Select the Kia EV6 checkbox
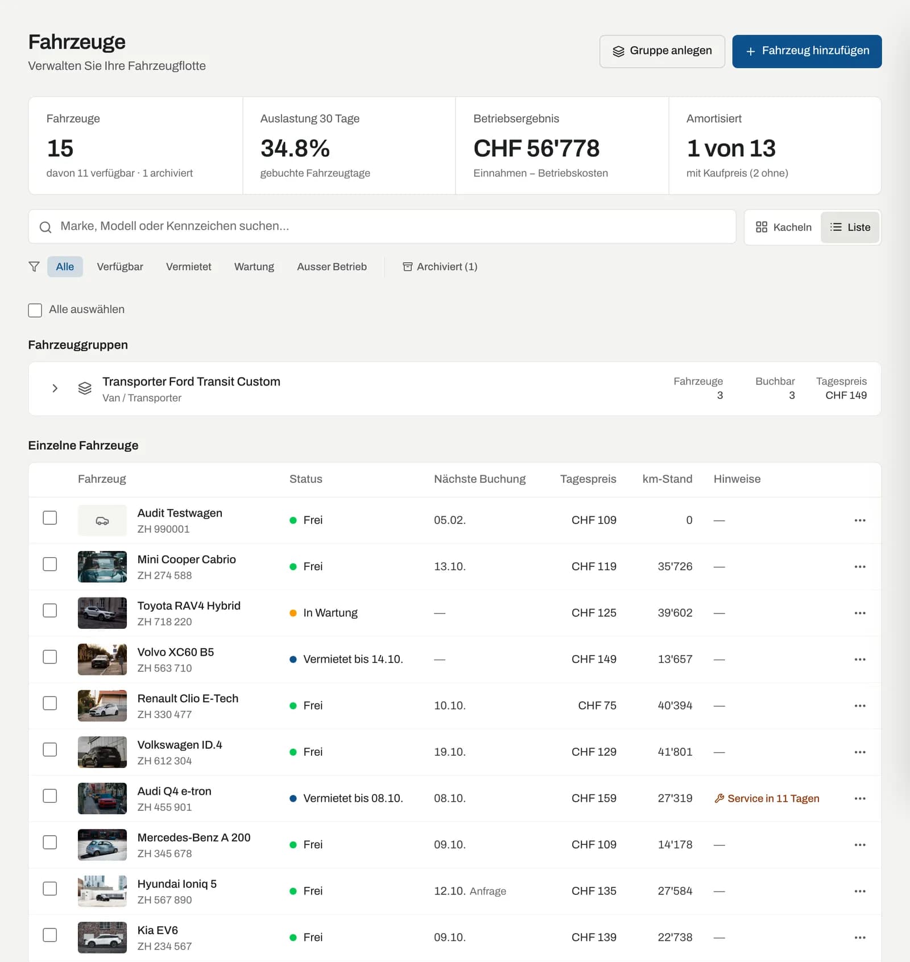 click(50, 935)
